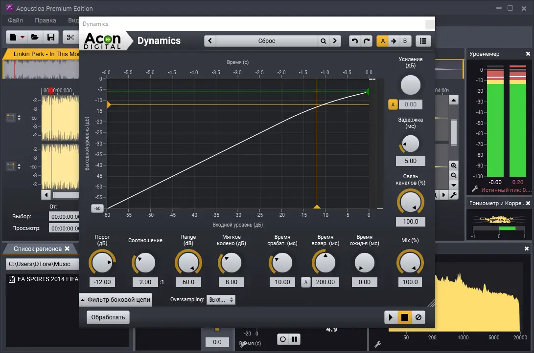The height and width of the screenshot is (353, 534).
Task: Save with the floppy disk icon
Action: [x=51, y=37]
